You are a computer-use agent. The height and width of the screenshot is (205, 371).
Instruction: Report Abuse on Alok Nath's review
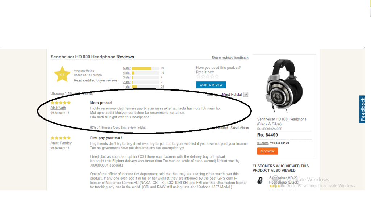(x=239, y=127)
